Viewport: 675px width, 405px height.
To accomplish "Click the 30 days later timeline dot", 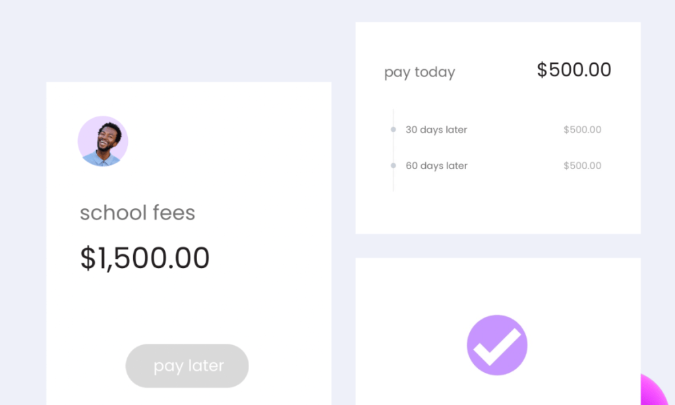I will (394, 130).
